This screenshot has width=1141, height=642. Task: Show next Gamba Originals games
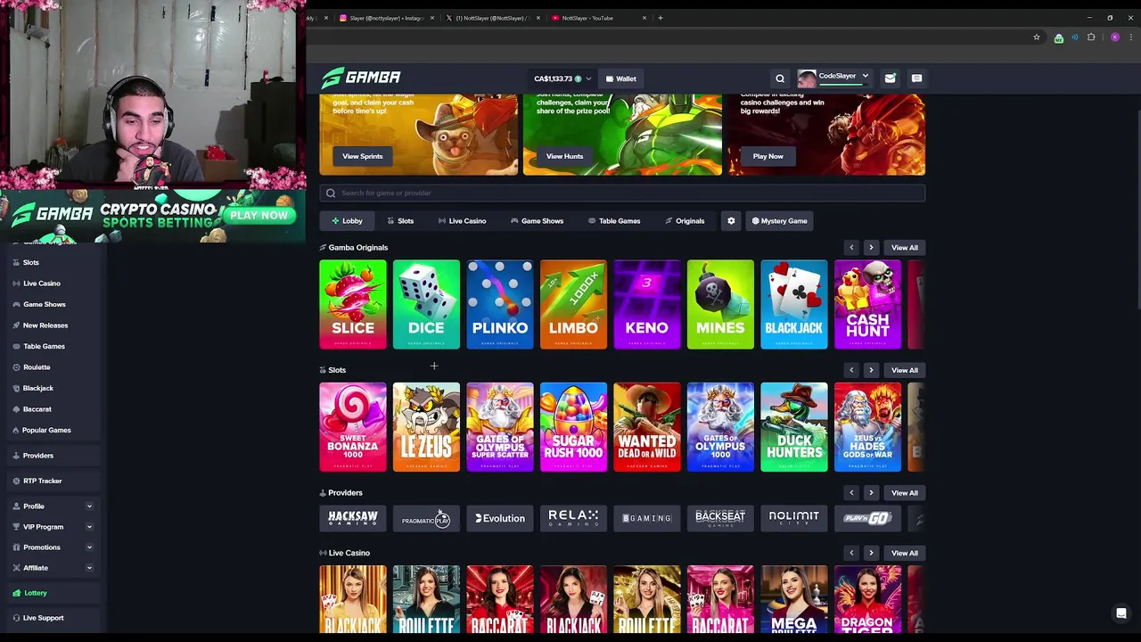[871, 248]
